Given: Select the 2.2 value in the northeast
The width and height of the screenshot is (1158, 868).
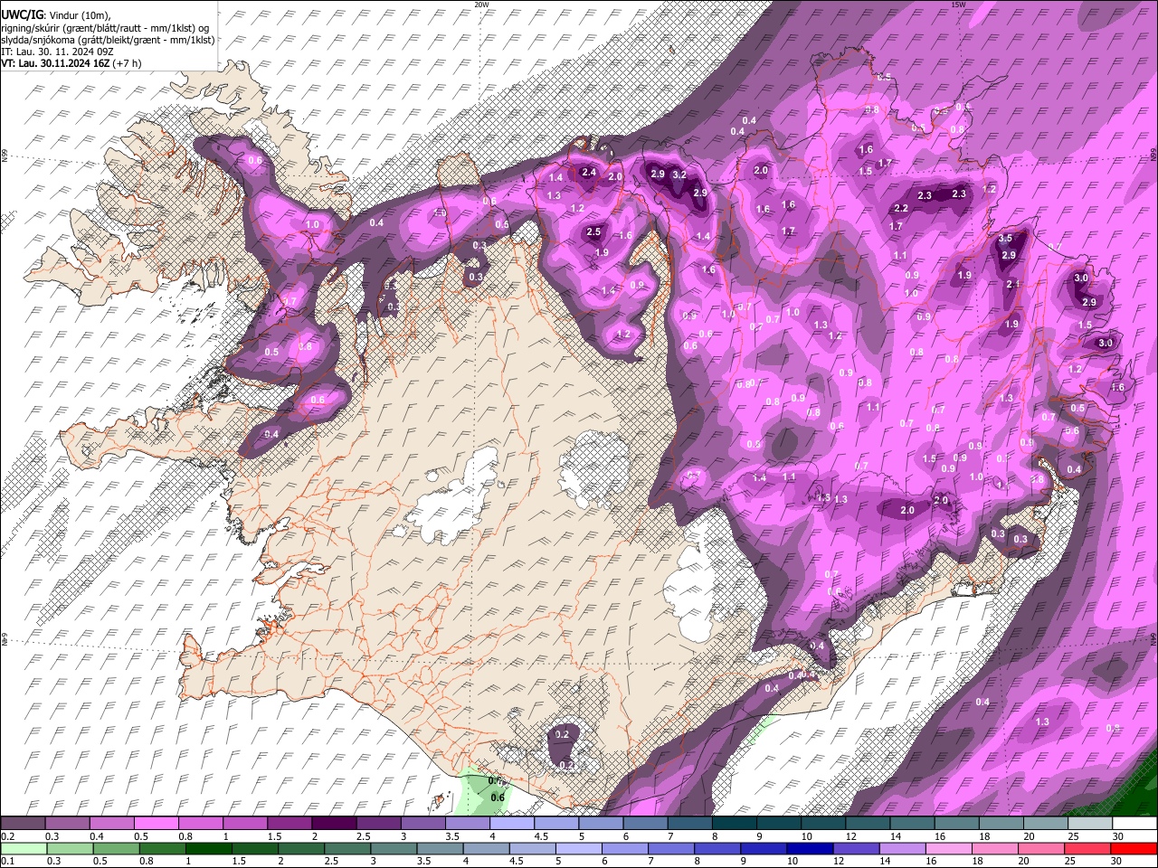Looking at the screenshot, I should point(901,208).
